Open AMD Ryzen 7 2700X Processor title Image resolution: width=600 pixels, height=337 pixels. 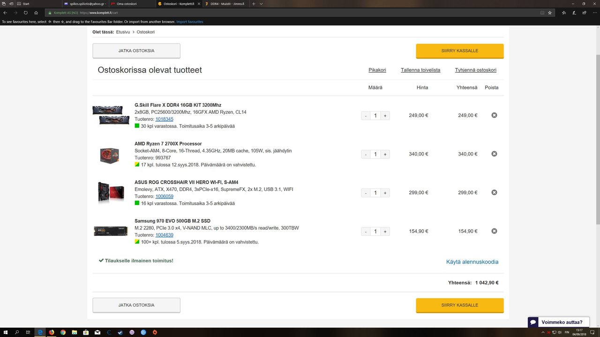click(x=168, y=144)
